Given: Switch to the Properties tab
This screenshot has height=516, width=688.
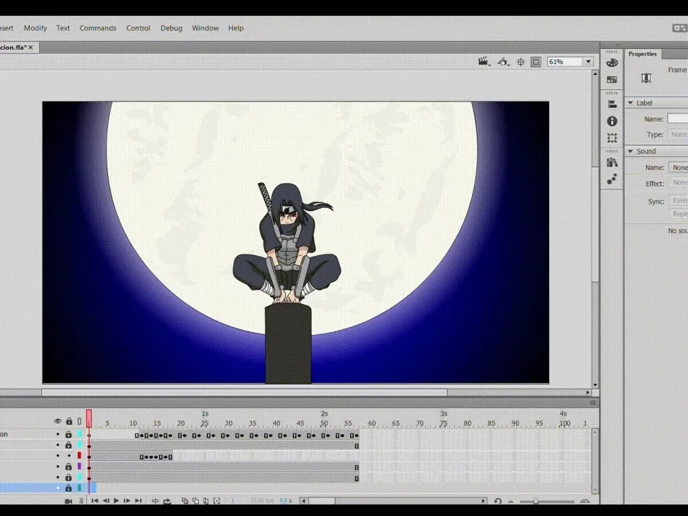Looking at the screenshot, I should 643,54.
